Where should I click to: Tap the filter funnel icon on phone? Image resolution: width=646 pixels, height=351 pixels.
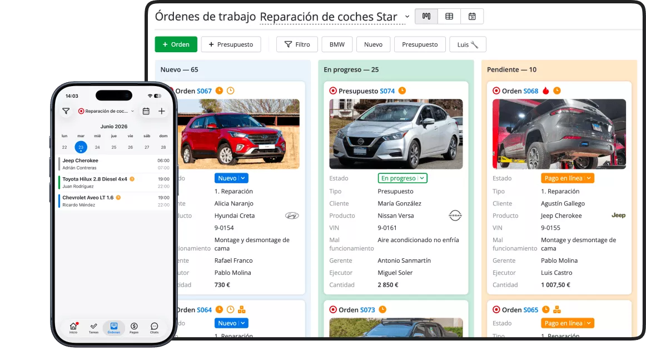pyautogui.click(x=66, y=111)
